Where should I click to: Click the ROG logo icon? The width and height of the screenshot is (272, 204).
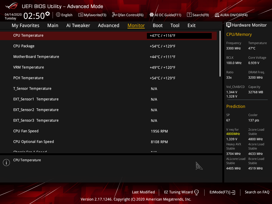[11, 6]
